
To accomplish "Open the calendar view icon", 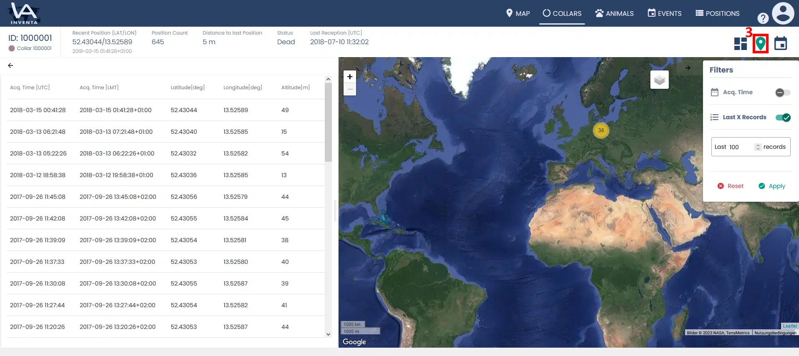I will [780, 43].
